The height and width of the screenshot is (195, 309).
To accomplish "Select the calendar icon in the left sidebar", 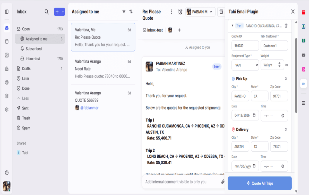I will (x=7, y=41).
